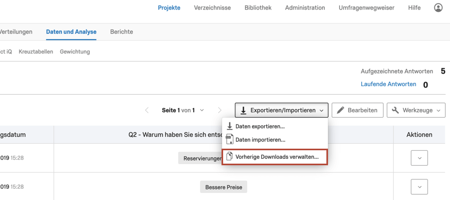Screen dimensions: 450x200
Task: Open the user account profile icon
Action: click(x=438, y=7)
